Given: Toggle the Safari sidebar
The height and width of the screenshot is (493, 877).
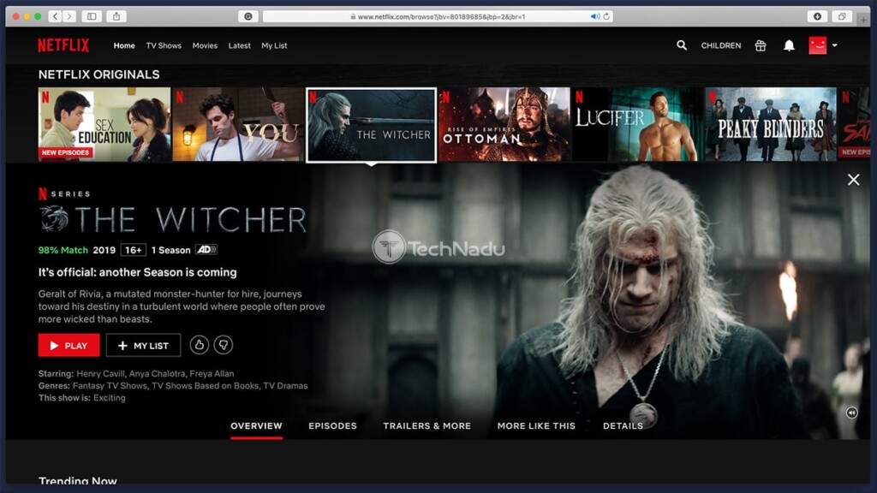Looking at the screenshot, I should (91, 16).
